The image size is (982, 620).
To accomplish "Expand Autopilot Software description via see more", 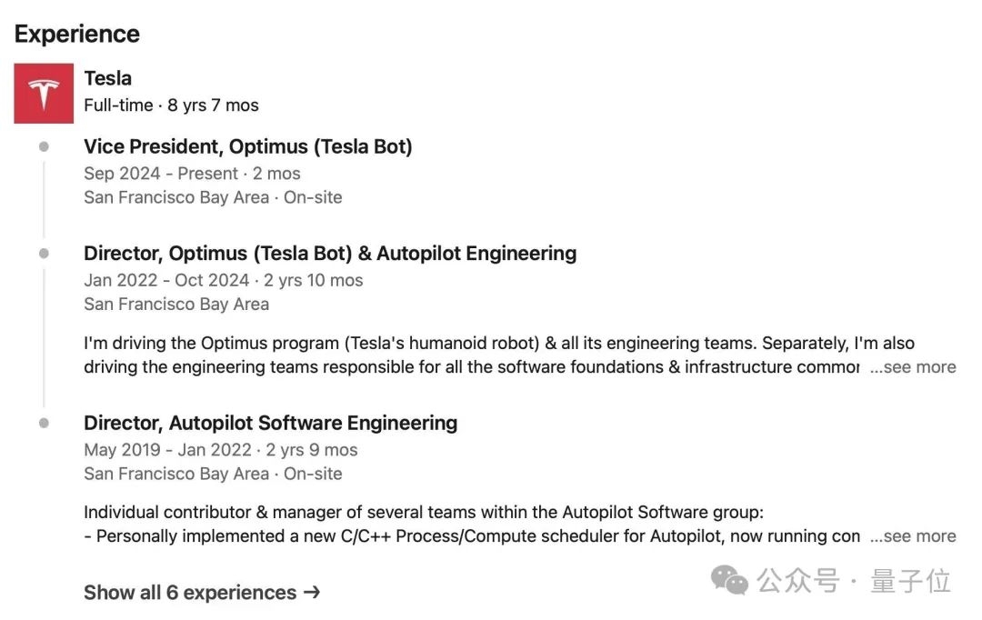I will coord(913,536).
